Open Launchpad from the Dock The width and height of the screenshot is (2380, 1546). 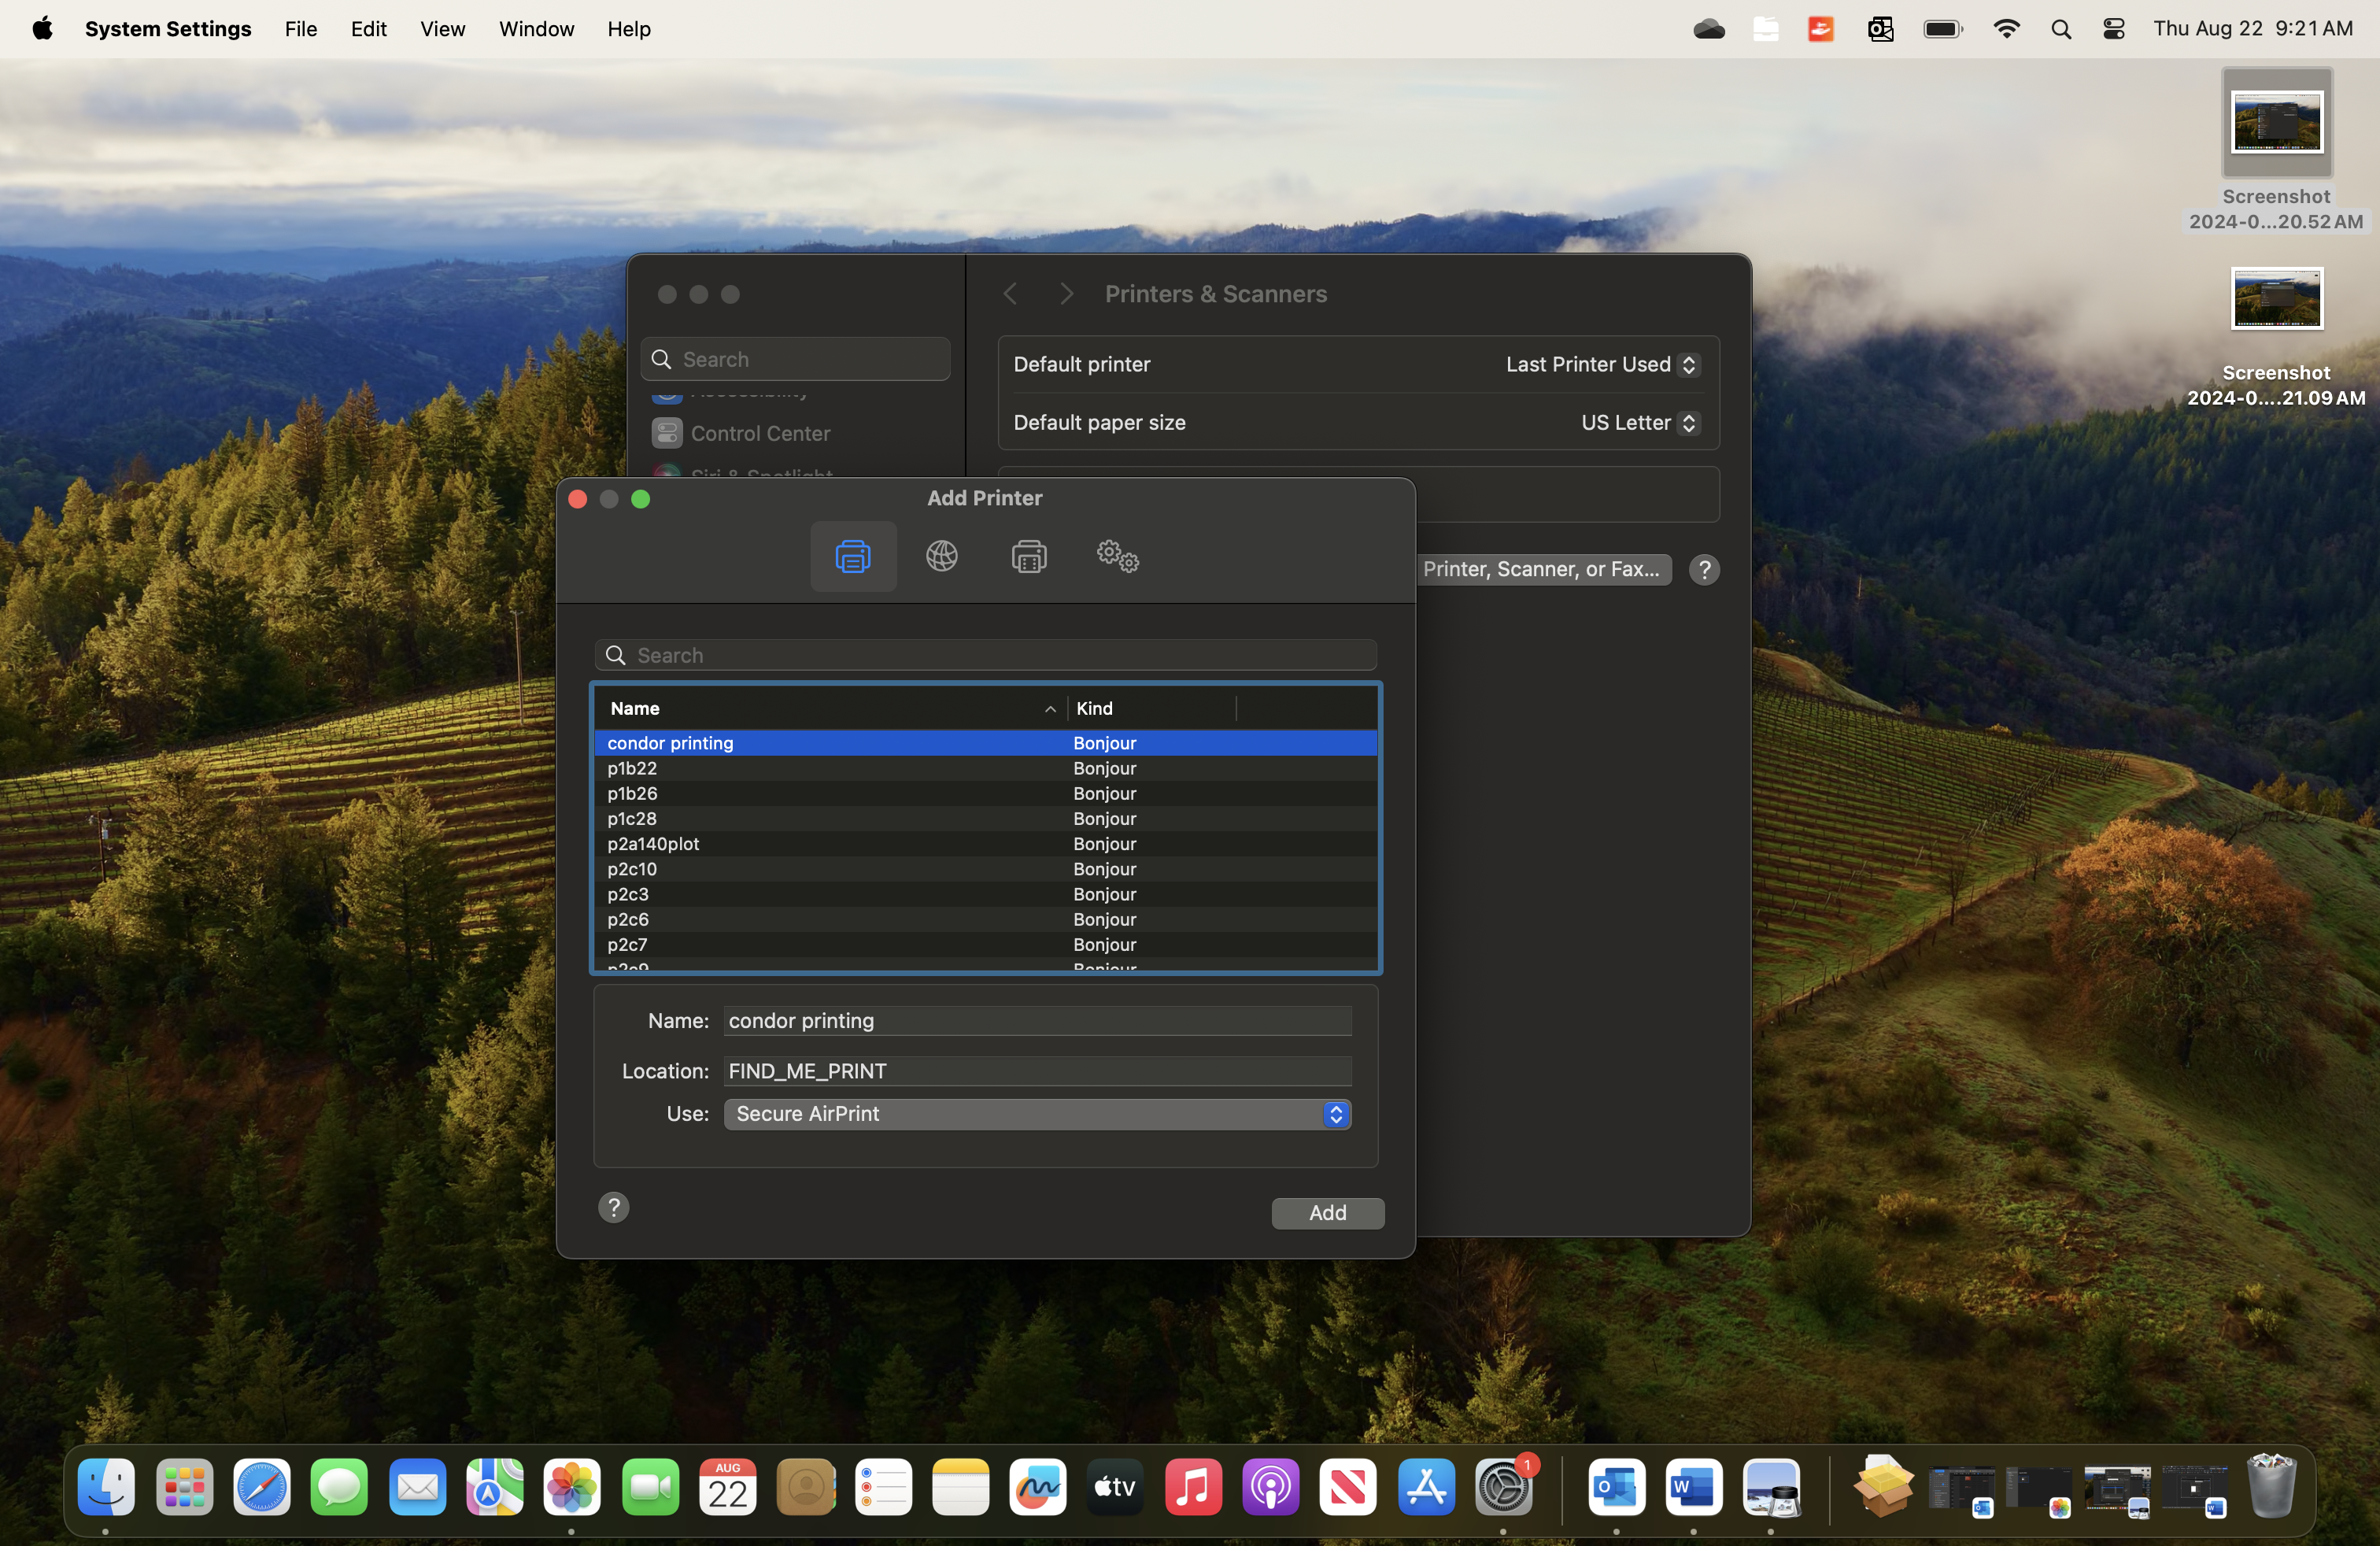click(184, 1487)
